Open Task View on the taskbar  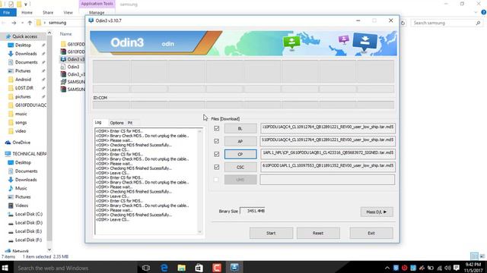coord(146,268)
